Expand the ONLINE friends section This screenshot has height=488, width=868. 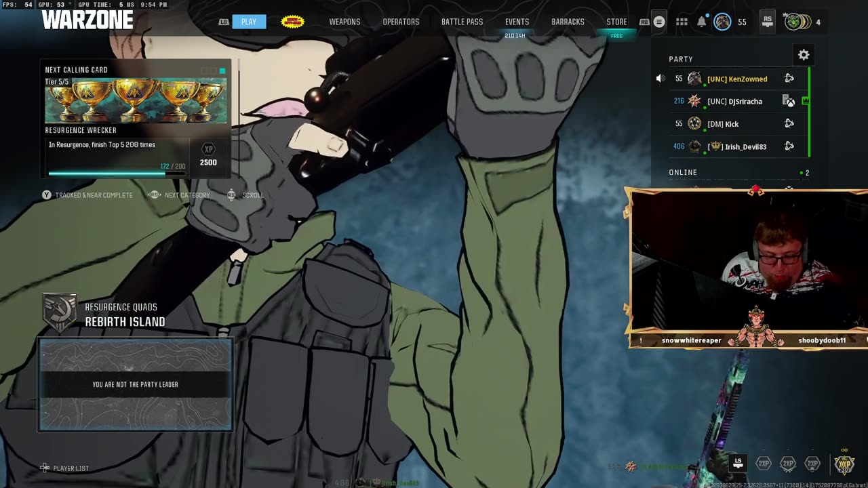(738, 173)
